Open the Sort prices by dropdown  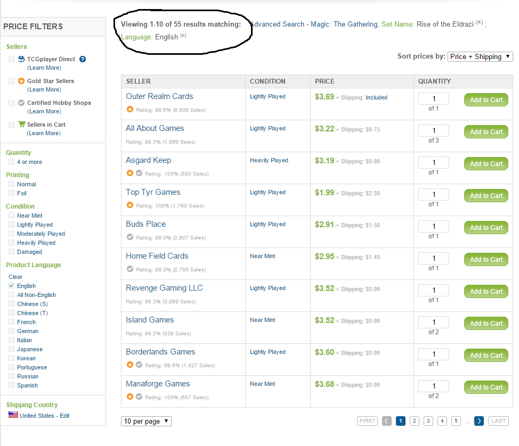[480, 56]
